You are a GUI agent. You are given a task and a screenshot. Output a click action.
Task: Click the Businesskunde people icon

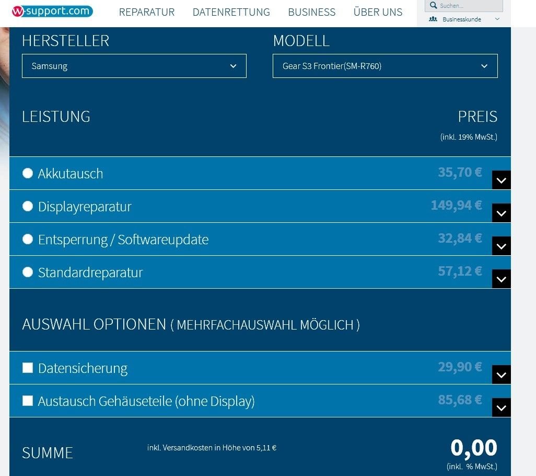click(433, 19)
